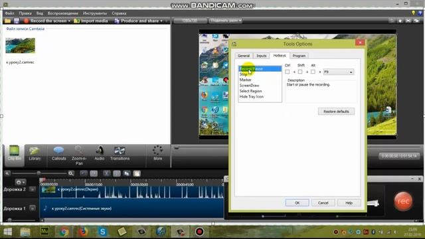
Task: Open the Audio tool
Action: click(x=99, y=153)
